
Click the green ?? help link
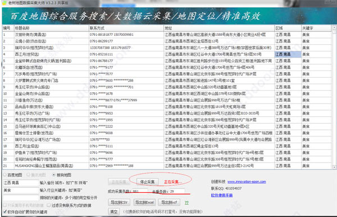coord(186,202)
